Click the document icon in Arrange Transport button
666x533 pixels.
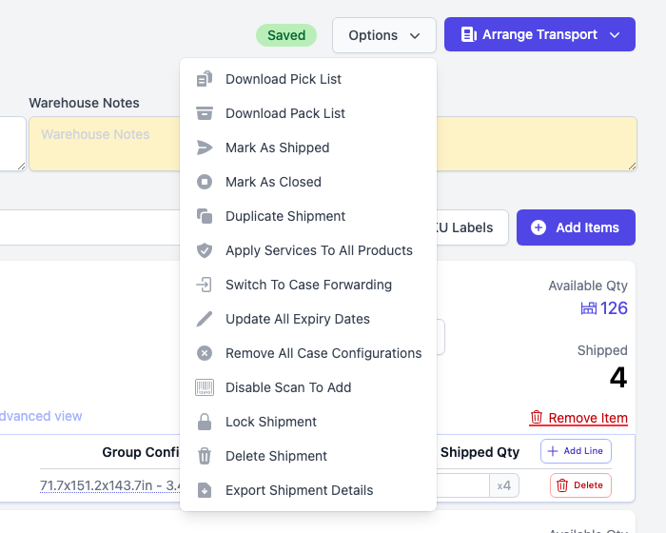coord(468,34)
